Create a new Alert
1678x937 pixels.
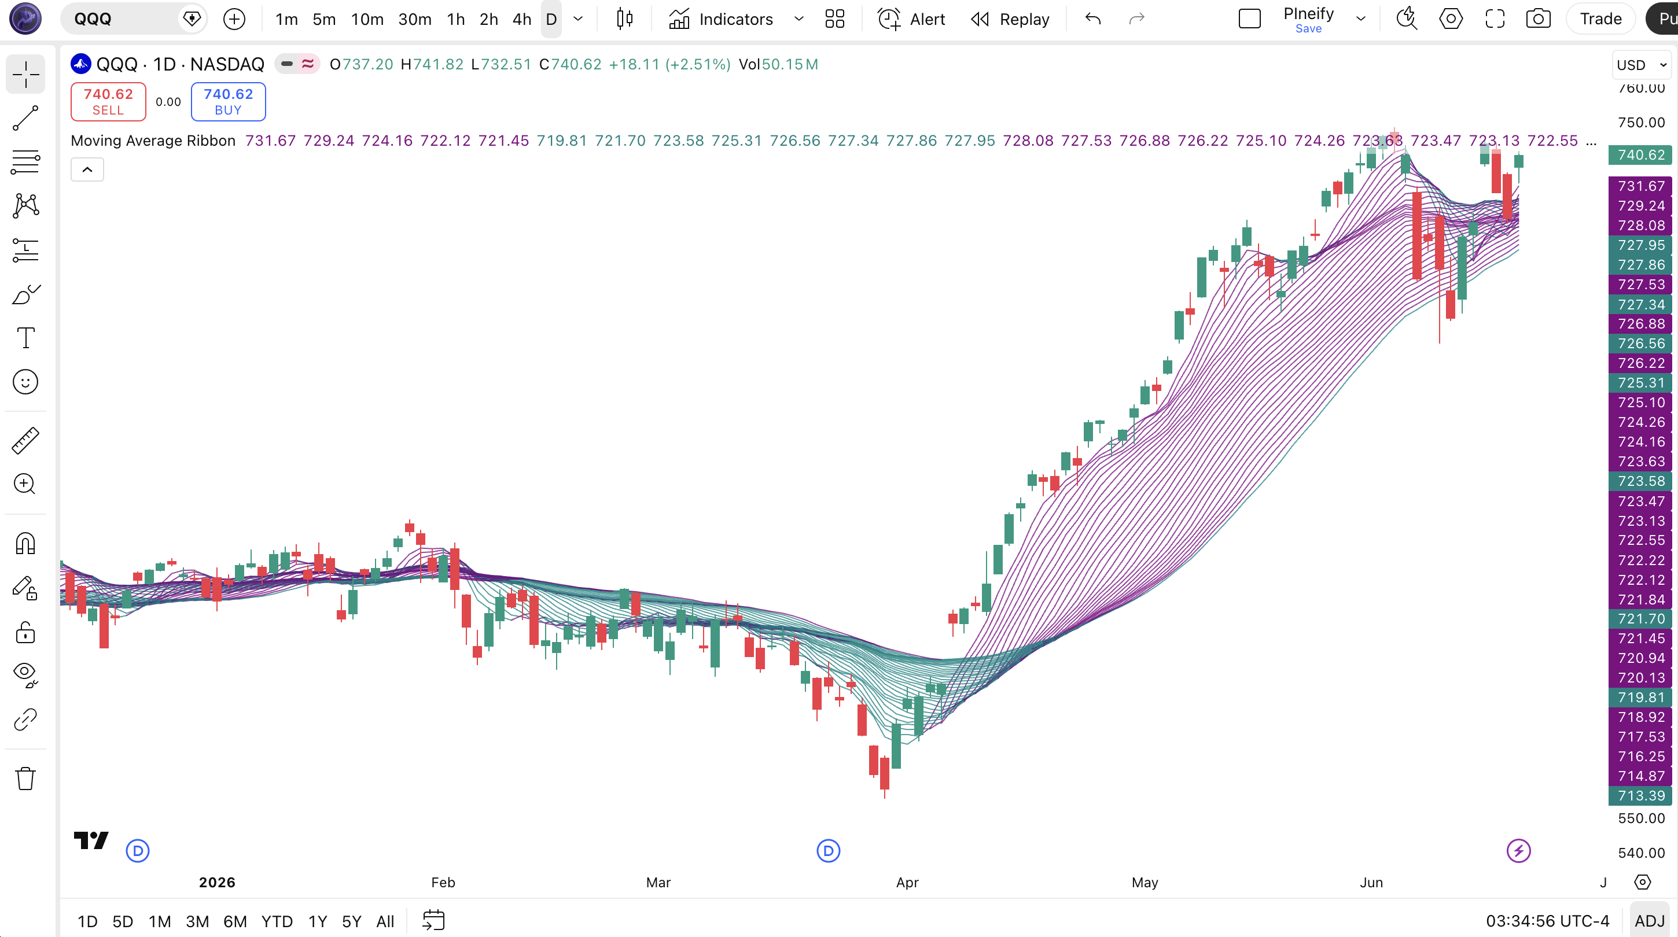[x=911, y=19]
